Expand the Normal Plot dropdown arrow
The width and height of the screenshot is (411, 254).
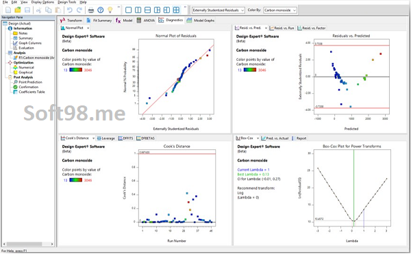click(x=88, y=28)
